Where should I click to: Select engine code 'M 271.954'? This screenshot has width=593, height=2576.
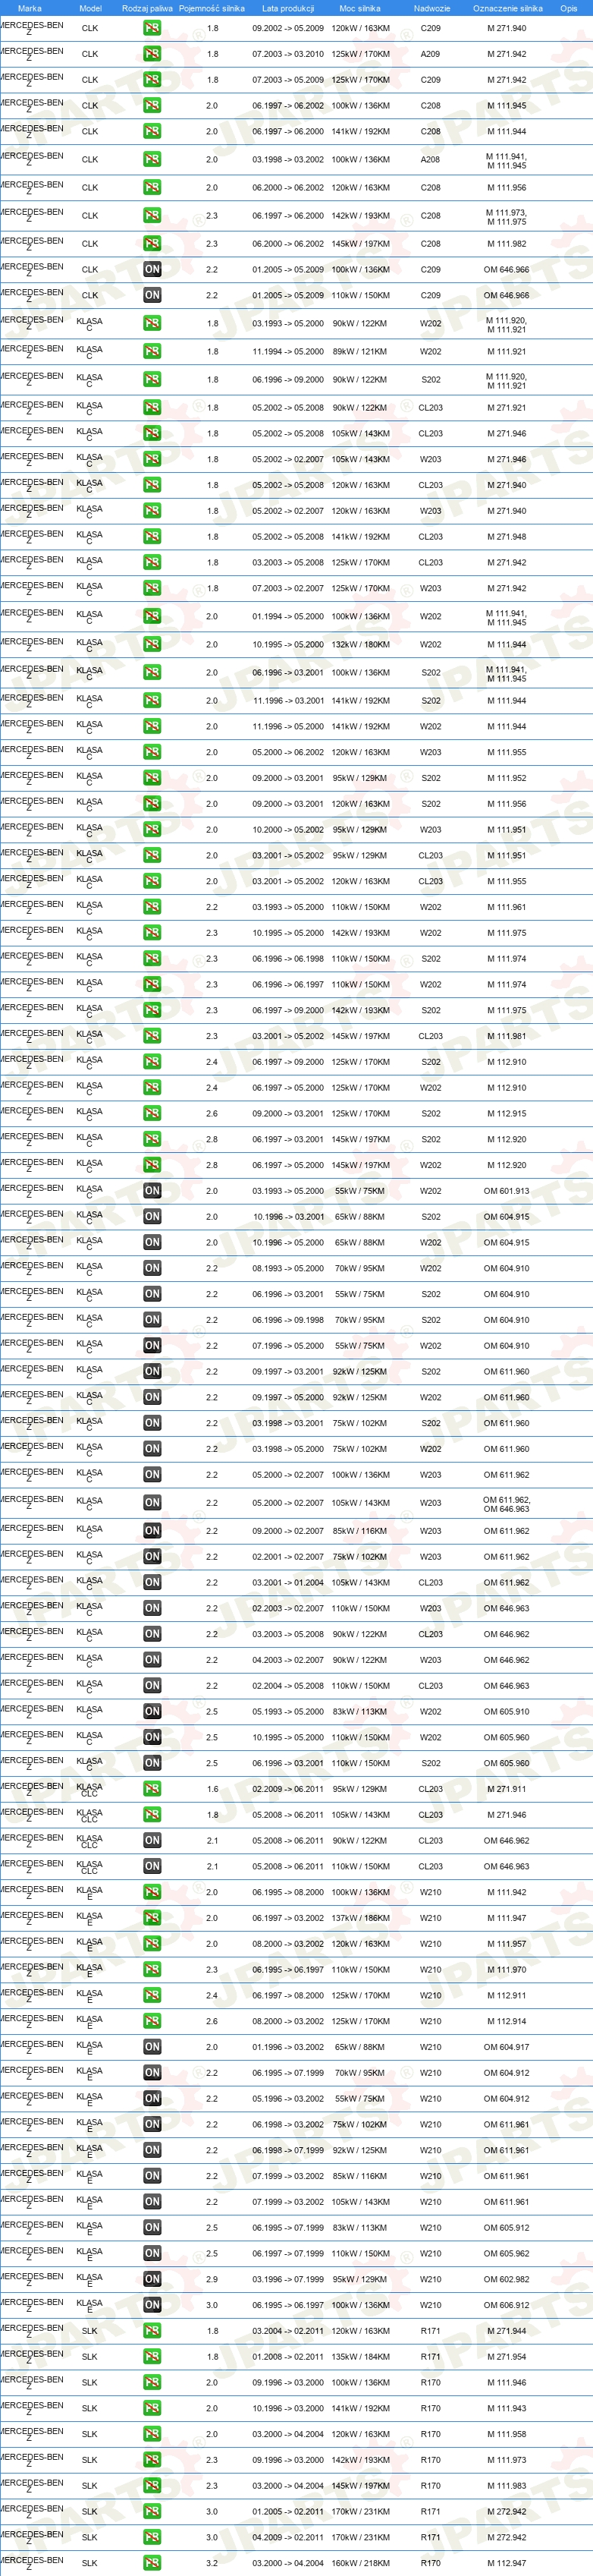point(507,2357)
